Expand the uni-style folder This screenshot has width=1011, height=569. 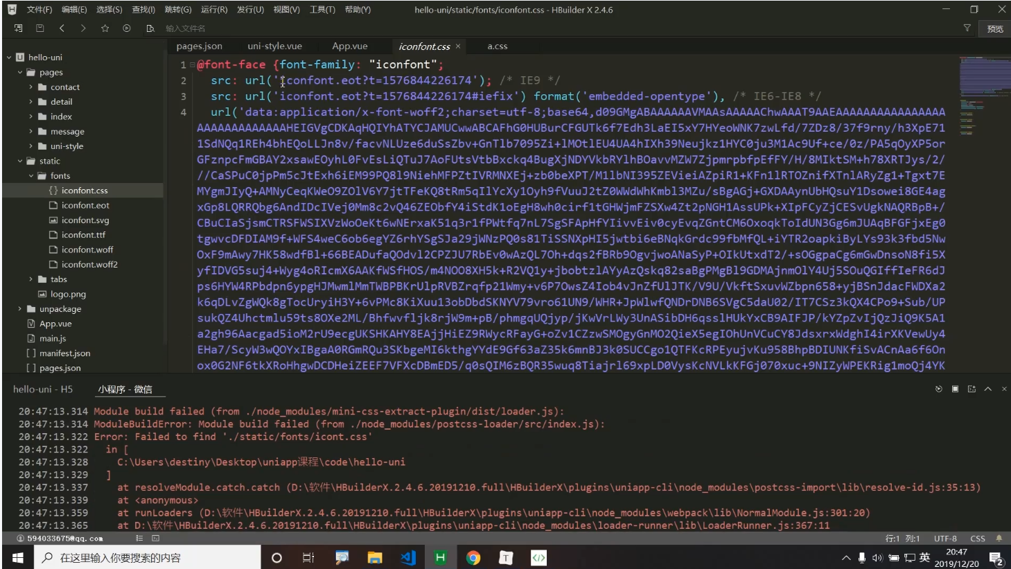31,146
